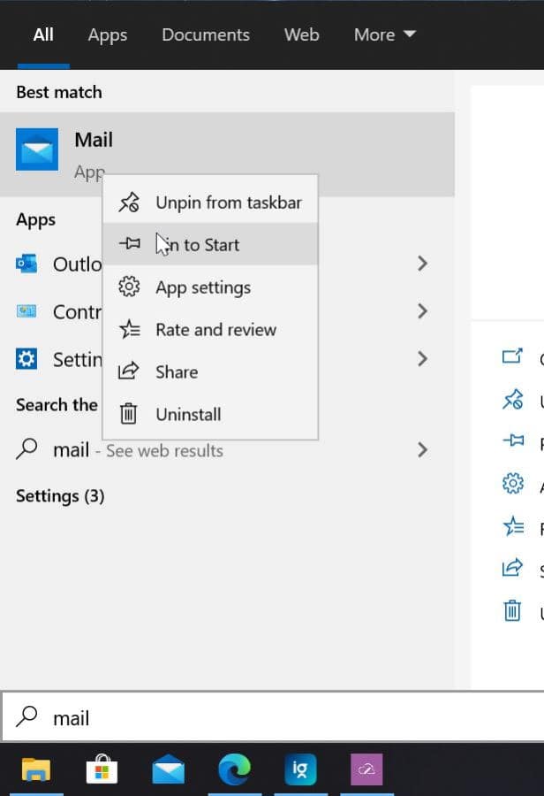This screenshot has height=796, width=544.
Task: Click the Control Panel result row text
Action: pos(78,311)
